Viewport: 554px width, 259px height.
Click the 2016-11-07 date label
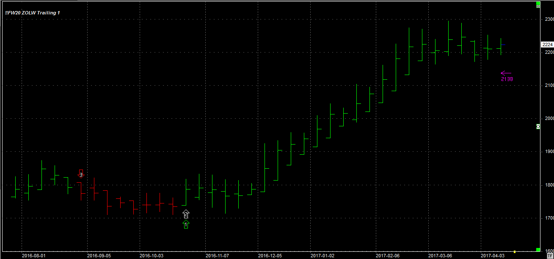[x=217, y=256]
